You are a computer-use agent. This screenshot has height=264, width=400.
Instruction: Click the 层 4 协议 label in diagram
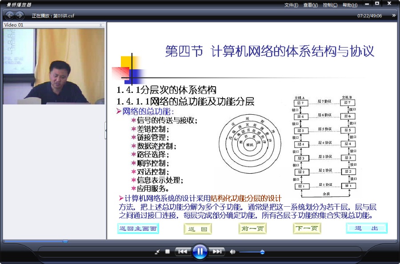(325, 143)
